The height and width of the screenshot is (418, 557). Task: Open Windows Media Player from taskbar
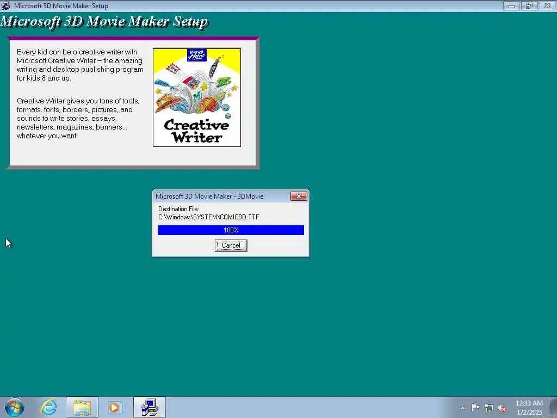coord(115,407)
